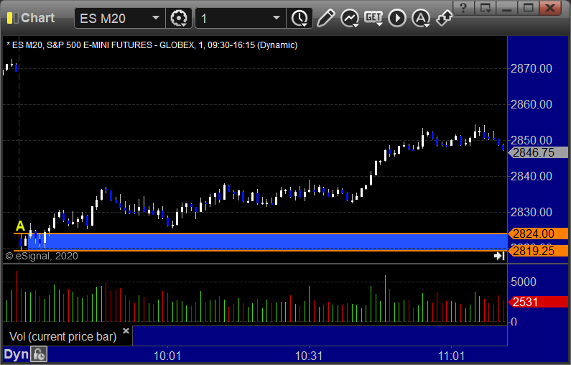Click the 2830.00 price axis label

click(x=531, y=212)
